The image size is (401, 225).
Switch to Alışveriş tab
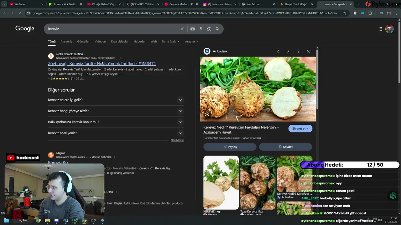point(66,42)
